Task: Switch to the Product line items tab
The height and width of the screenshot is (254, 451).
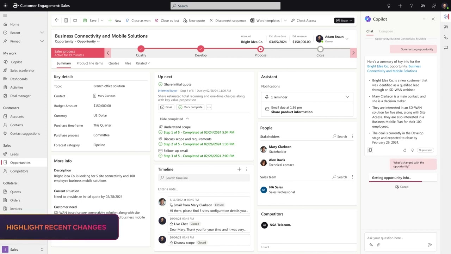Action: point(89,63)
